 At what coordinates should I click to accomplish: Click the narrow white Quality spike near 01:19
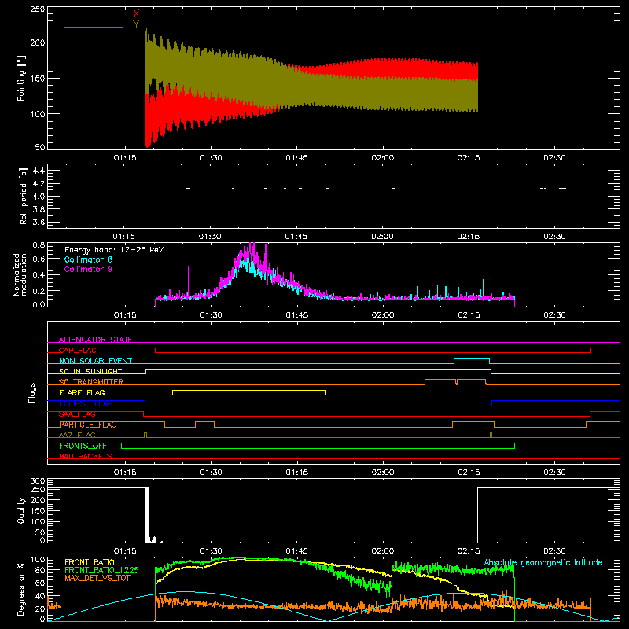[147, 515]
